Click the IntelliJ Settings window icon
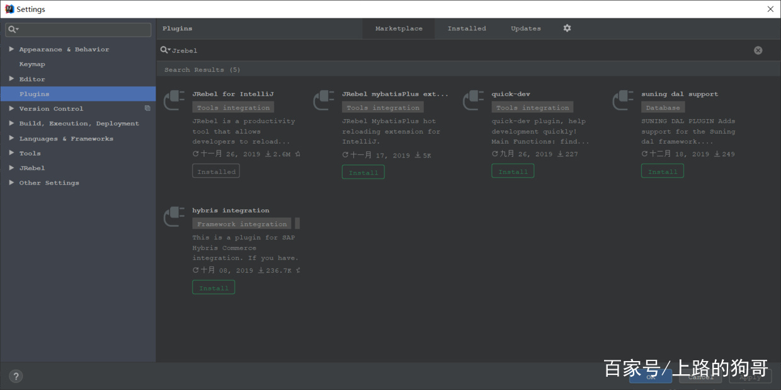The height and width of the screenshot is (390, 781). 9,9
